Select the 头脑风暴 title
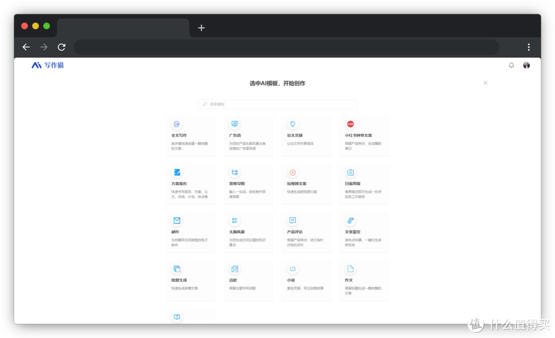555x338 pixels. [237, 232]
